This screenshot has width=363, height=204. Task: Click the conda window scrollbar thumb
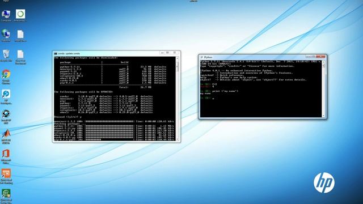(178, 66)
